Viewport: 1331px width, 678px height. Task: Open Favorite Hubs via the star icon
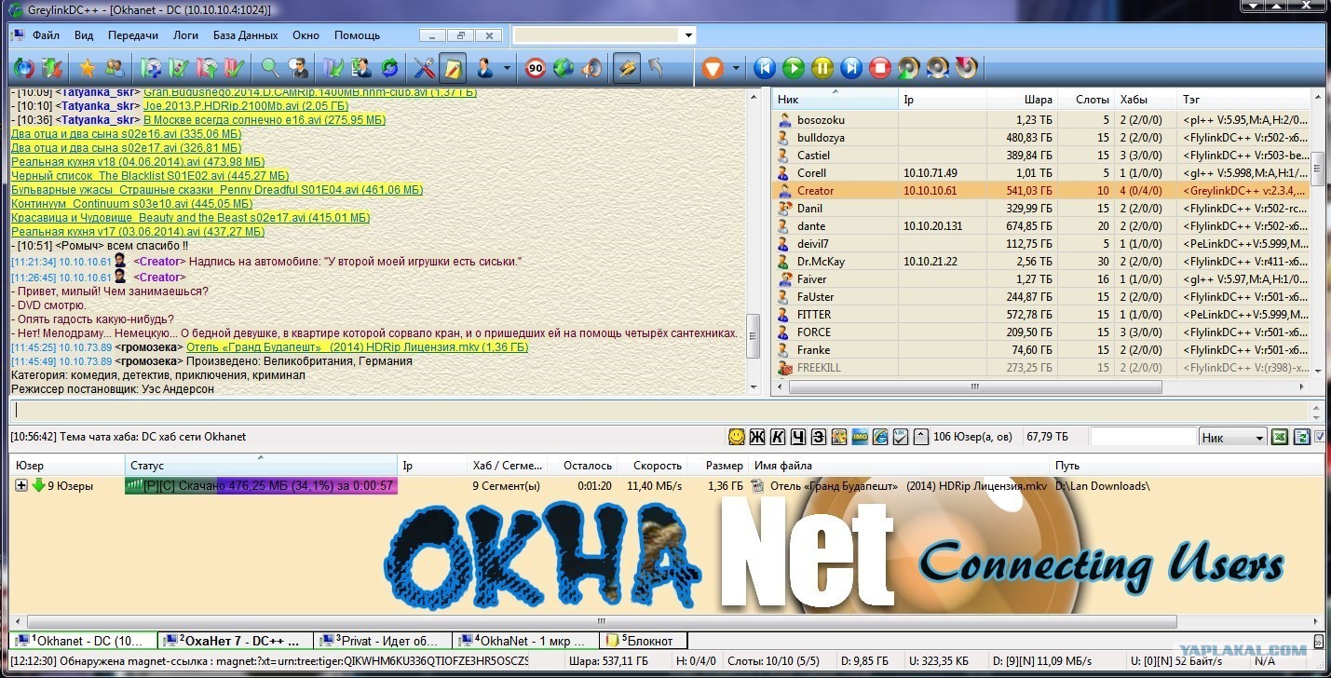(x=87, y=68)
